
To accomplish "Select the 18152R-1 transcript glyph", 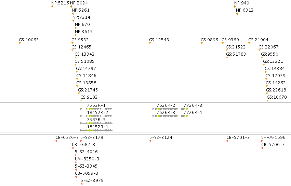I will pos(96,130).
